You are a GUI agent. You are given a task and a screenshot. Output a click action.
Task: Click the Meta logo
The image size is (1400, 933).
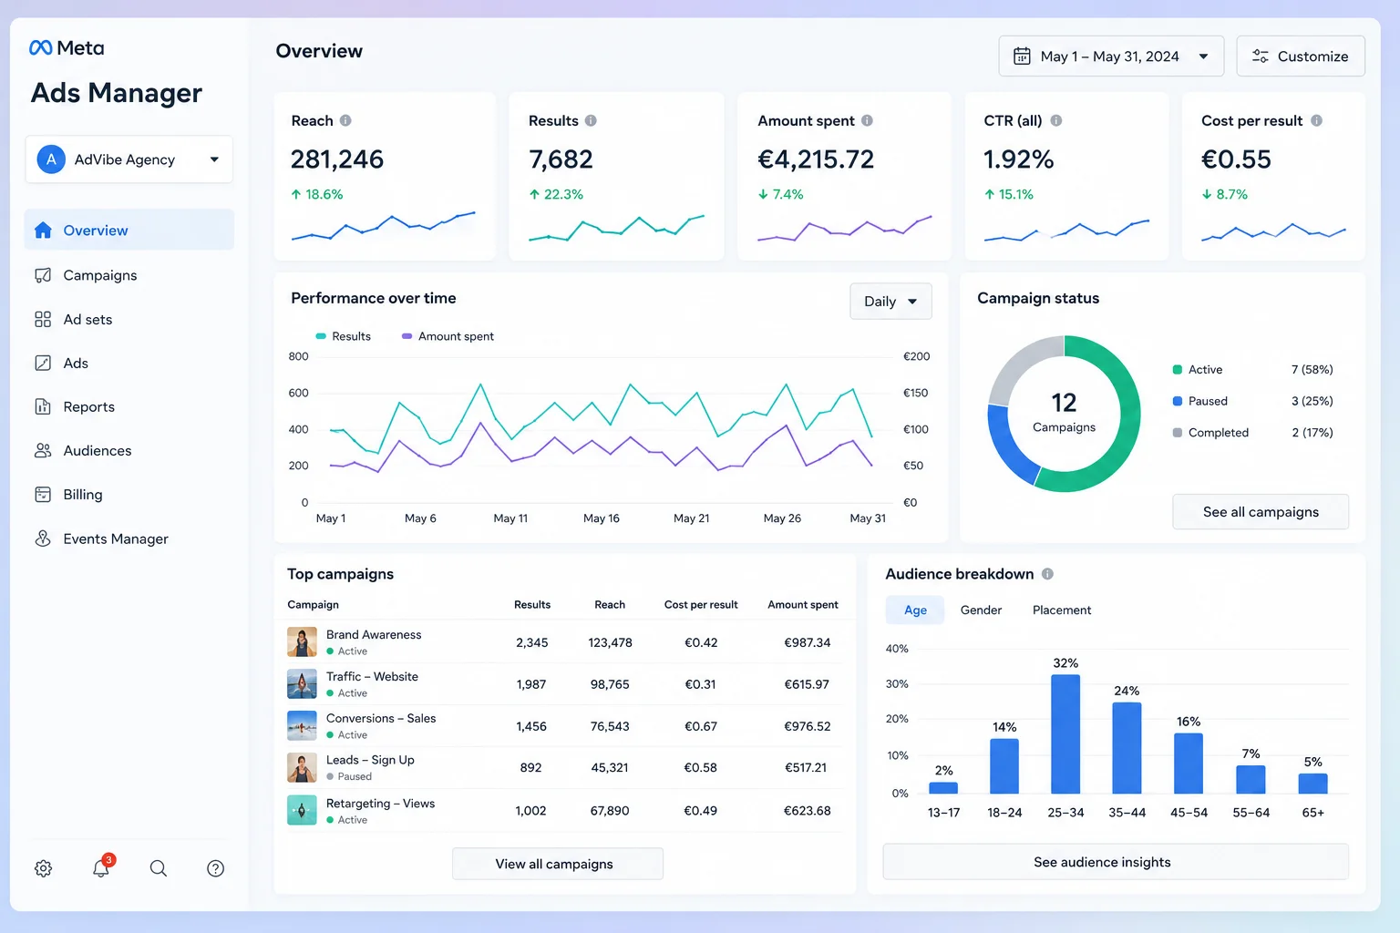click(x=67, y=48)
